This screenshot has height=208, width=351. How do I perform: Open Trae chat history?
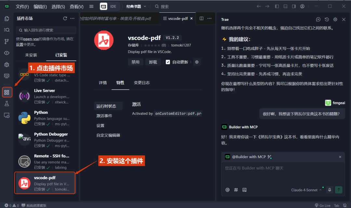click(327, 19)
